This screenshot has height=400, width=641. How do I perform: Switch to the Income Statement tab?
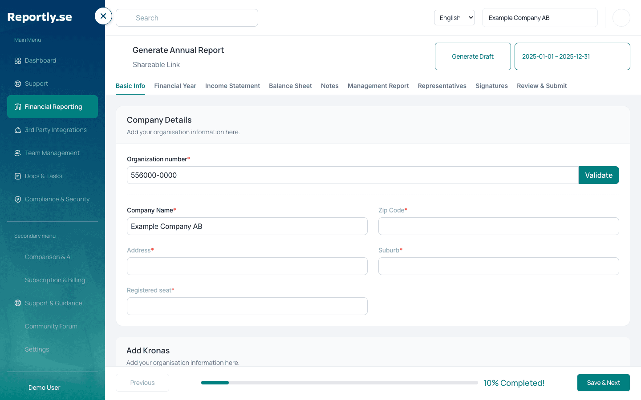coord(232,86)
